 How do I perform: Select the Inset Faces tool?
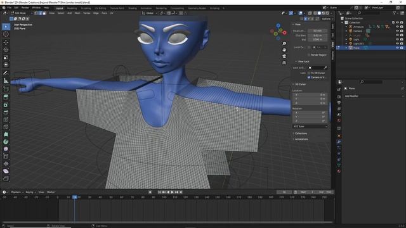6,104
